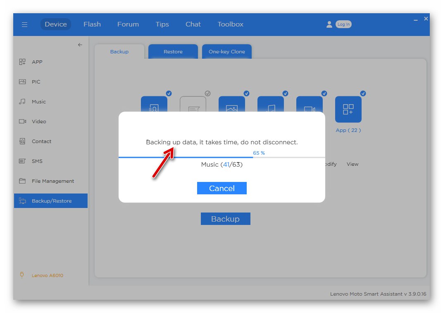Uncheck the App tile checkmark
This screenshot has width=443, height=313.
tap(363, 93)
